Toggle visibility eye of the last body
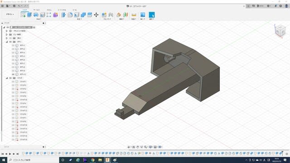 [13, 74]
